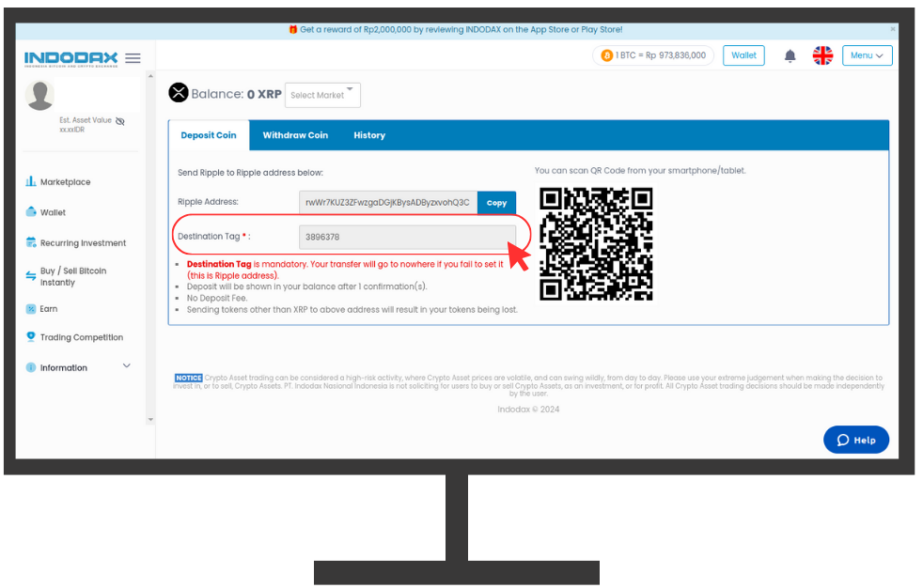Open the Menu dropdown in header
923x588 pixels.
(868, 55)
